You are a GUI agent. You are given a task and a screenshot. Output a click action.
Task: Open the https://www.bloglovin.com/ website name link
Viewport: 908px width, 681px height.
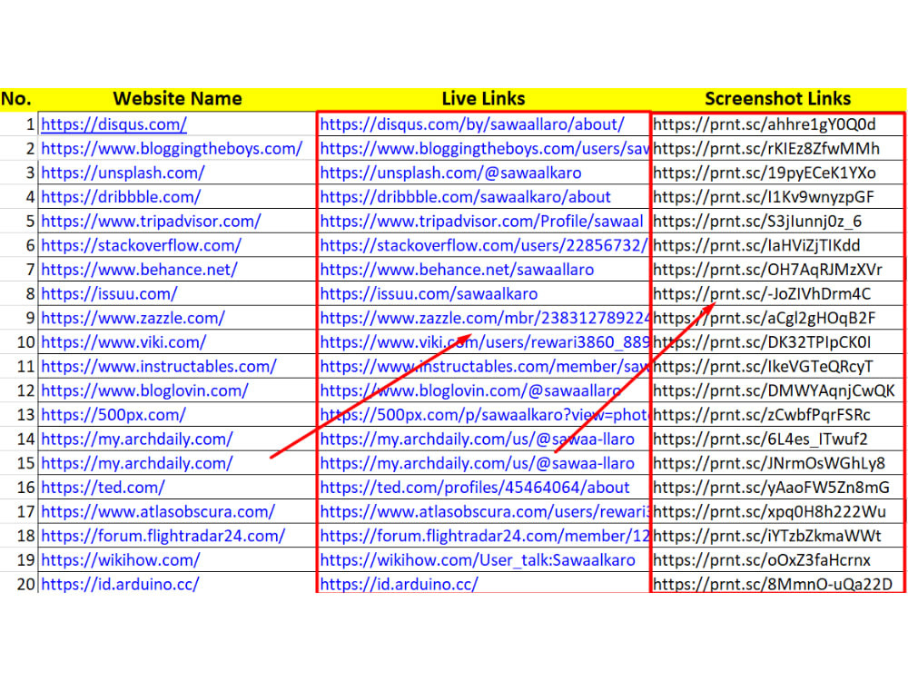pyautogui.click(x=144, y=391)
